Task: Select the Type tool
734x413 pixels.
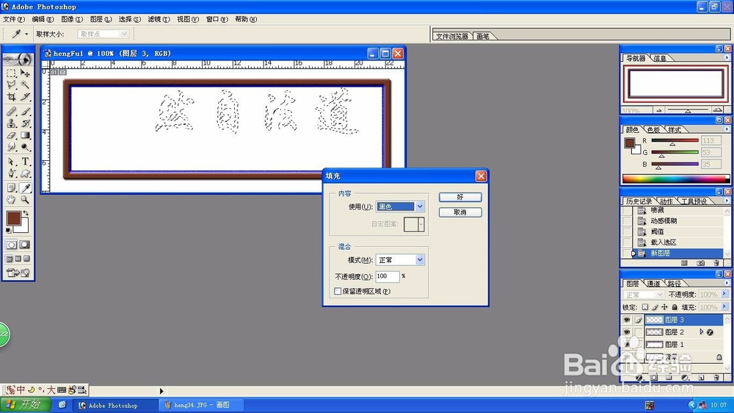Action: 25,162
